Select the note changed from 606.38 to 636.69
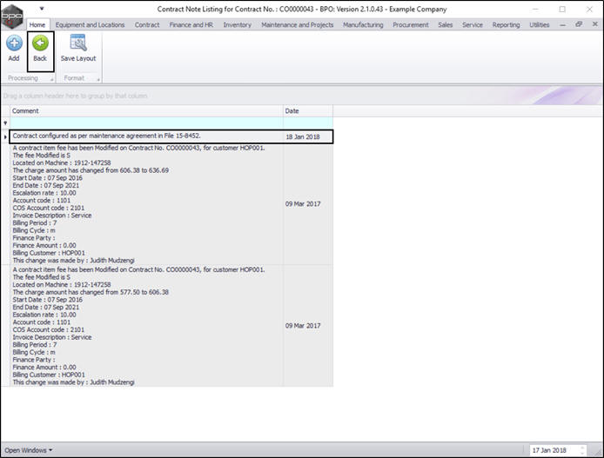Viewport: 604px width, 458px height. (146, 204)
